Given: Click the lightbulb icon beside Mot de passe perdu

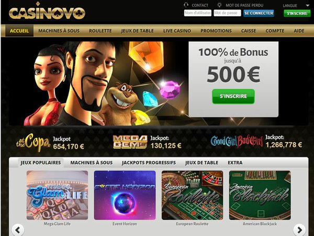Looking at the screenshot, I should 220,5.
